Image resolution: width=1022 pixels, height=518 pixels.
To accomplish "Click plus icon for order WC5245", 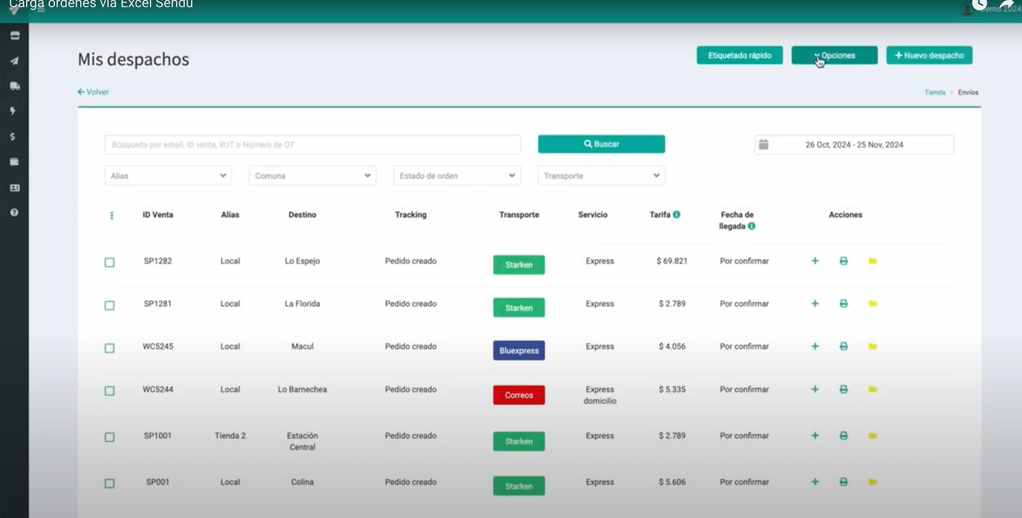I will 815,346.
